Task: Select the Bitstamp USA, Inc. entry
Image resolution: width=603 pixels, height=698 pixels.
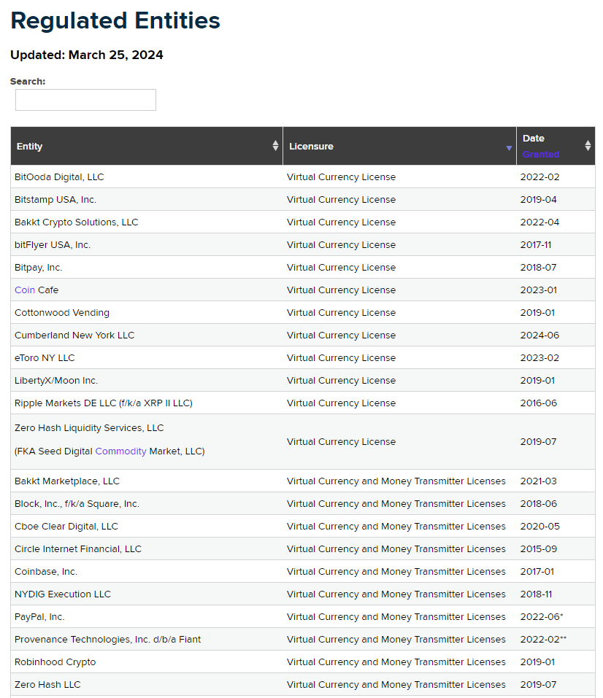Action: 55,199
